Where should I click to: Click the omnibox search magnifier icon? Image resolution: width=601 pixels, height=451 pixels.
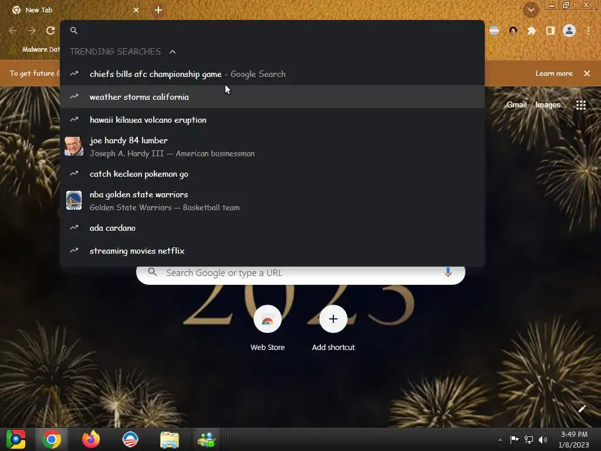74,31
